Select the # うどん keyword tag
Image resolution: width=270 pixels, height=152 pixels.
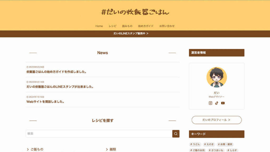[195, 144]
